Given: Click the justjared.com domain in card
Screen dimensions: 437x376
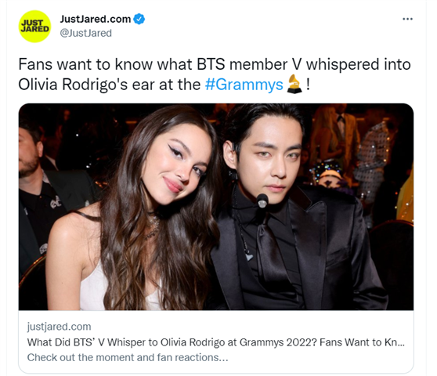Looking at the screenshot, I should [59, 327].
